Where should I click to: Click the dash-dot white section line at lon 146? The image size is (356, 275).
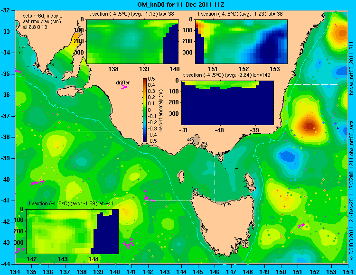tap(215, 174)
